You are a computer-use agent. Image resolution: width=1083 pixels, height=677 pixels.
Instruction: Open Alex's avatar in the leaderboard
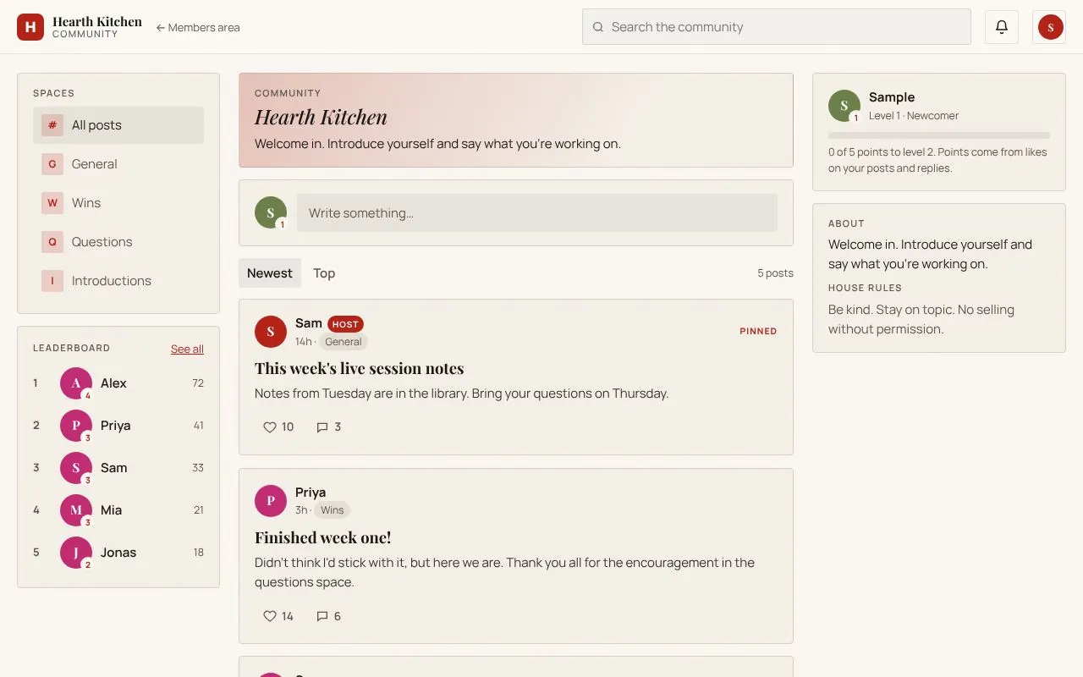tap(76, 383)
